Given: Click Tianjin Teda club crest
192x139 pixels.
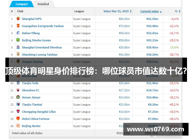Looking at the screenshot, I should [18, 83].
